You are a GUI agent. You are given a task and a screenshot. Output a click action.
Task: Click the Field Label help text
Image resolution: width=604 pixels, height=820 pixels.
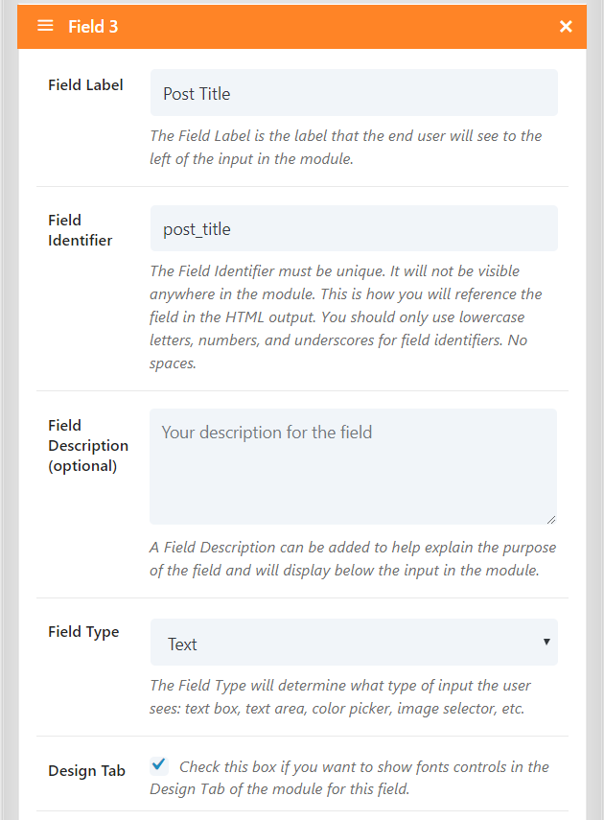[x=346, y=147]
